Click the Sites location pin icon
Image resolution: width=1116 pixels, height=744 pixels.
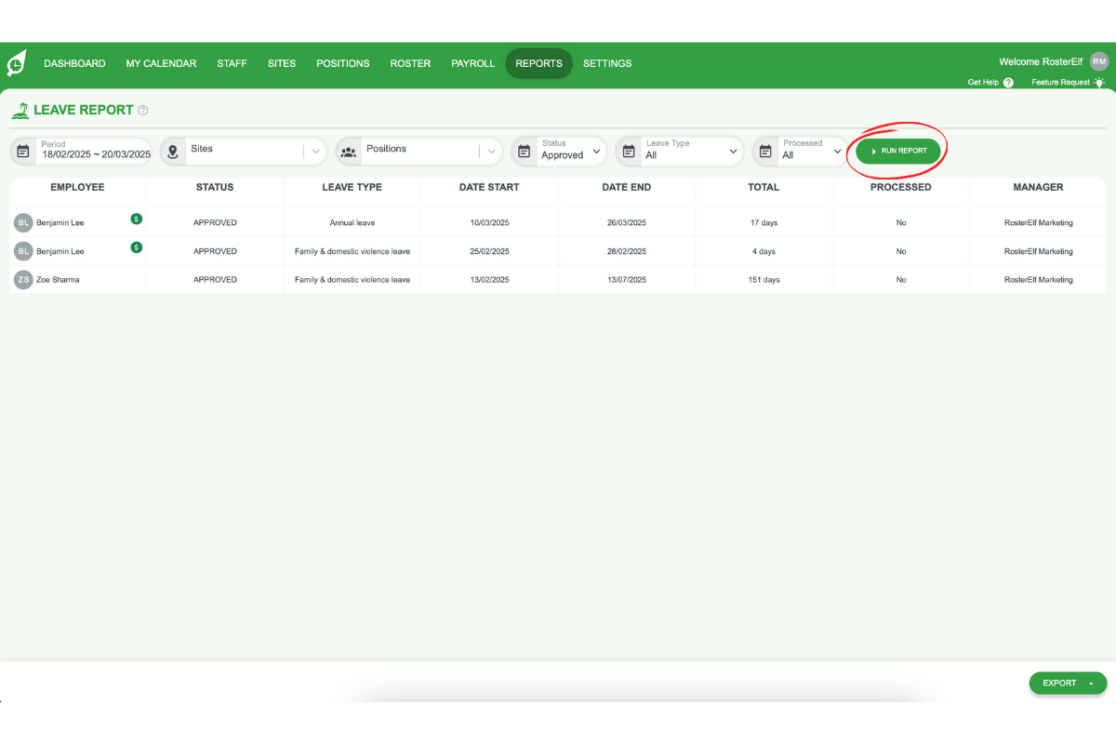(x=172, y=151)
